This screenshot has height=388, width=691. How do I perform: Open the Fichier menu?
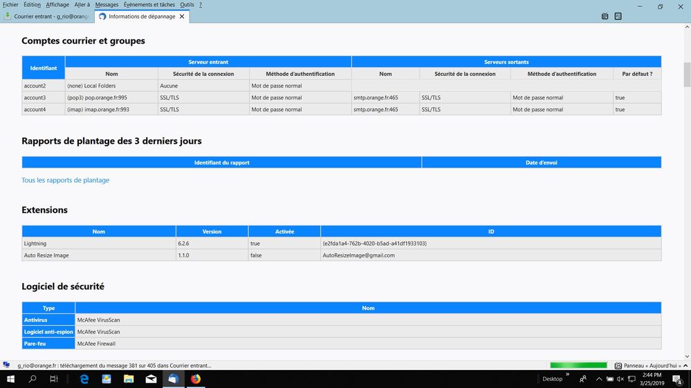pos(10,4)
